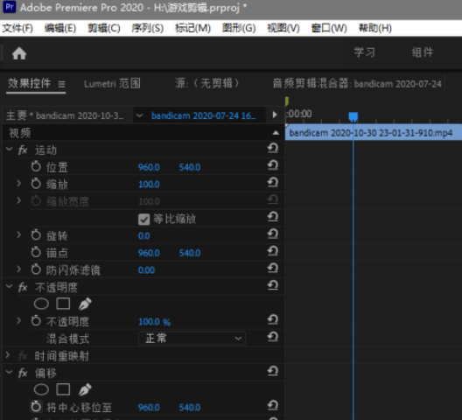Switch to the Lumetri 范围 tab
The image size is (462, 420).
[112, 84]
